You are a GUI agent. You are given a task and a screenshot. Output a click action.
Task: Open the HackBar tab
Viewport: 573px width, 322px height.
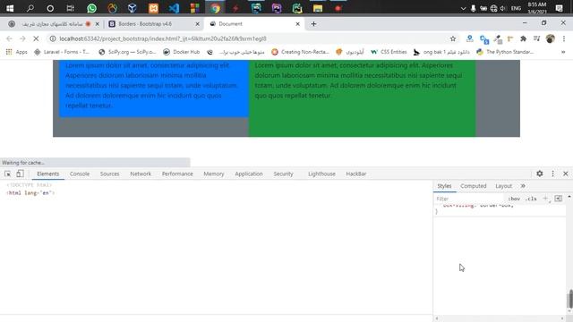(x=356, y=174)
